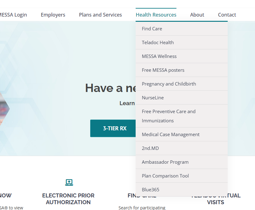Open the Contact page from navigation

click(227, 15)
